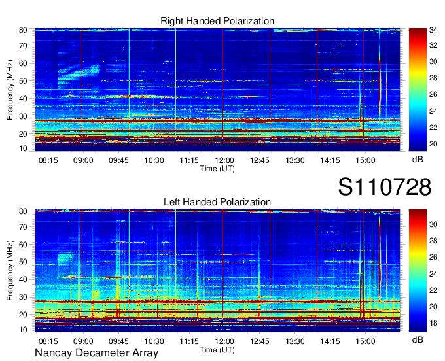Screen dimensions: 445x361
Task: Click 'Time (UT)' label under Left Handed plot
Action: pyautogui.click(x=217, y=350)
